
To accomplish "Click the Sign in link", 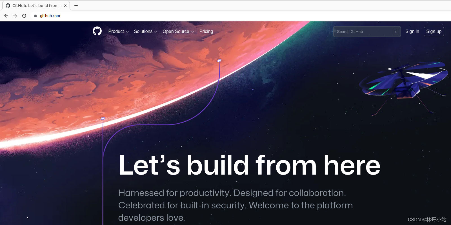I will tap(412, 32).
